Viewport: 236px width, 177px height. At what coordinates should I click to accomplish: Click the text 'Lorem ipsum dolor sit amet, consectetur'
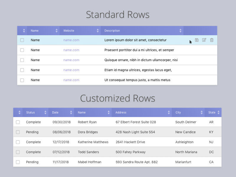[x=135, y=40]
